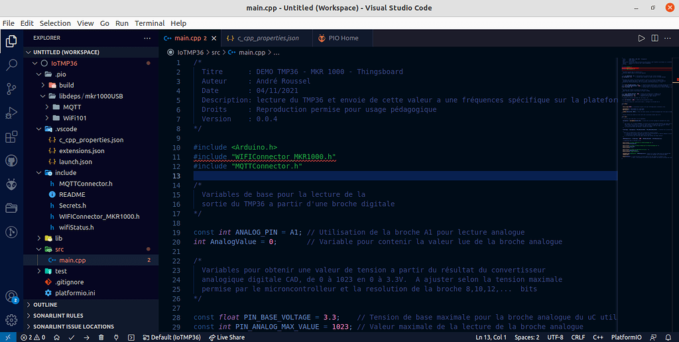Open the Terminal menu

pyautogui.click(x=149, y=23)
